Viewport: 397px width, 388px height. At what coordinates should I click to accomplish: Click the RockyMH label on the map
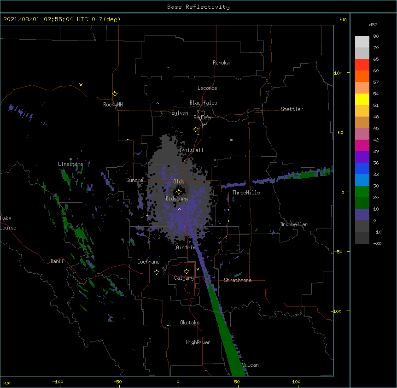point(113,105)
